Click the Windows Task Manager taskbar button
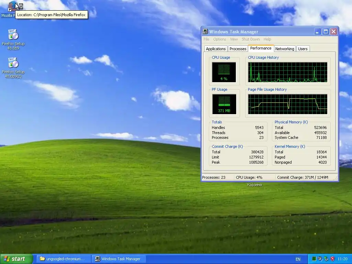The height and width of the screenshot is (264, 352). pos(119,259)
